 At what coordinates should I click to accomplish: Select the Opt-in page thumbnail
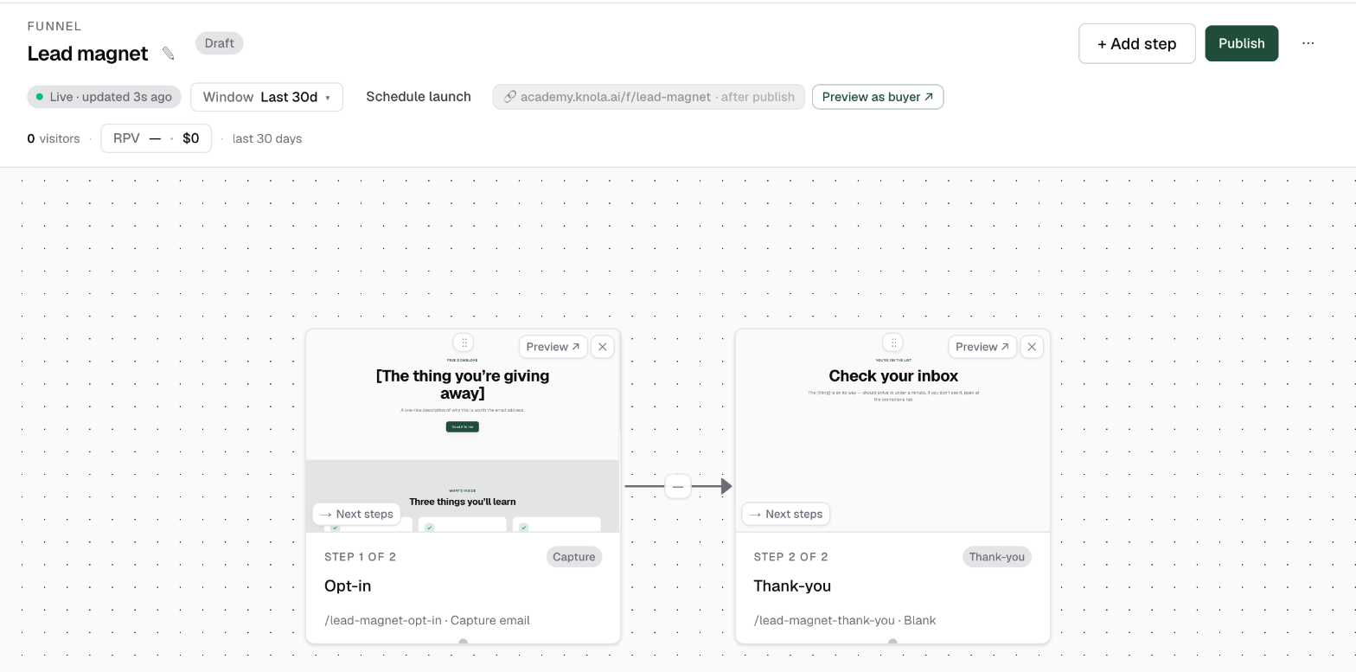click(x=463, y=431)
